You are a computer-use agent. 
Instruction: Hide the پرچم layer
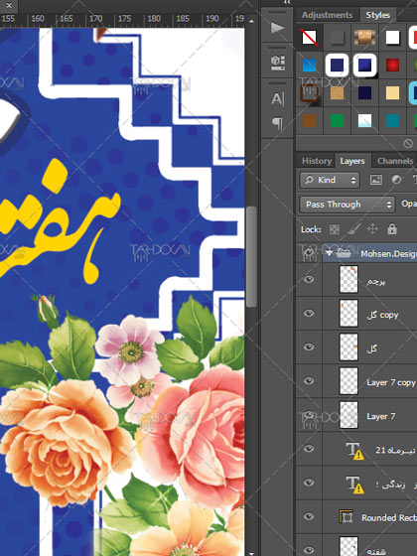point(309,279)
